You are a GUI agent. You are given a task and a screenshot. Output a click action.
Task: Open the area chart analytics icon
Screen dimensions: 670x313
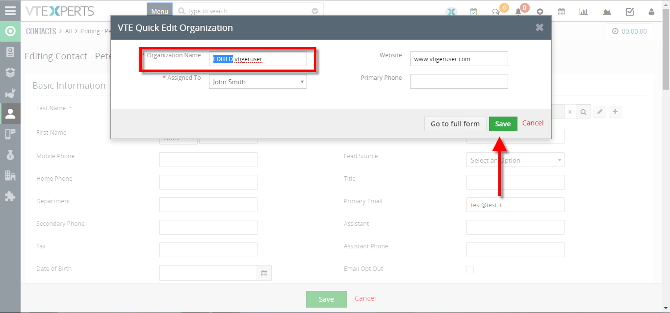[607, 12]
